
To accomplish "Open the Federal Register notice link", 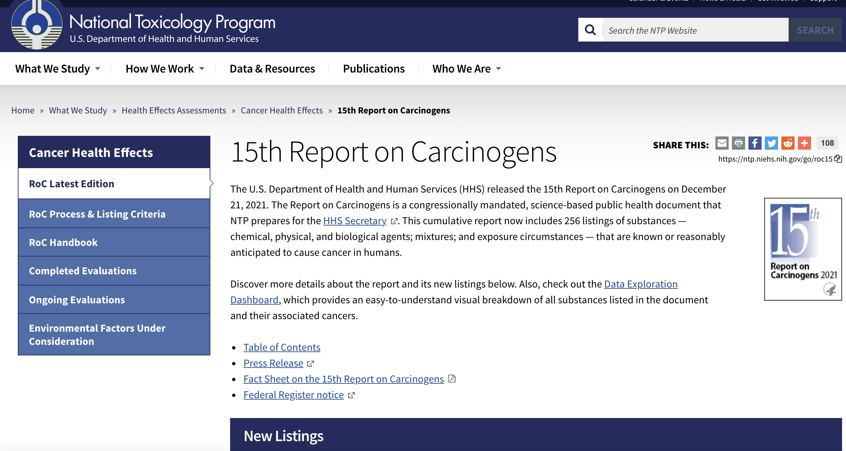I will [293, 395].
